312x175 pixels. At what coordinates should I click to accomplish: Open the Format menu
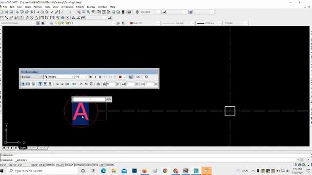coord(38,7)
